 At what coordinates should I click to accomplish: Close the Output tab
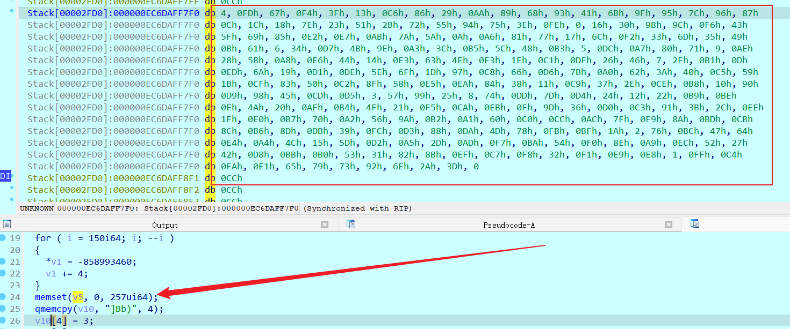325,225
